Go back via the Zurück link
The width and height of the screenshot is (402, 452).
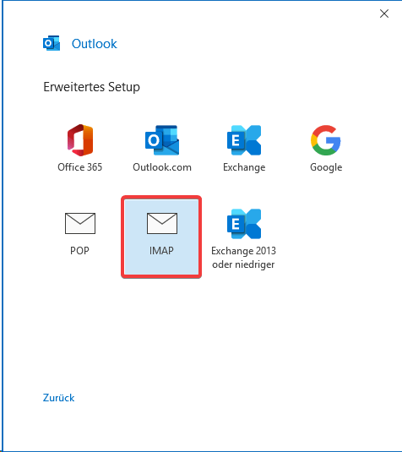[x=58, y=398]
